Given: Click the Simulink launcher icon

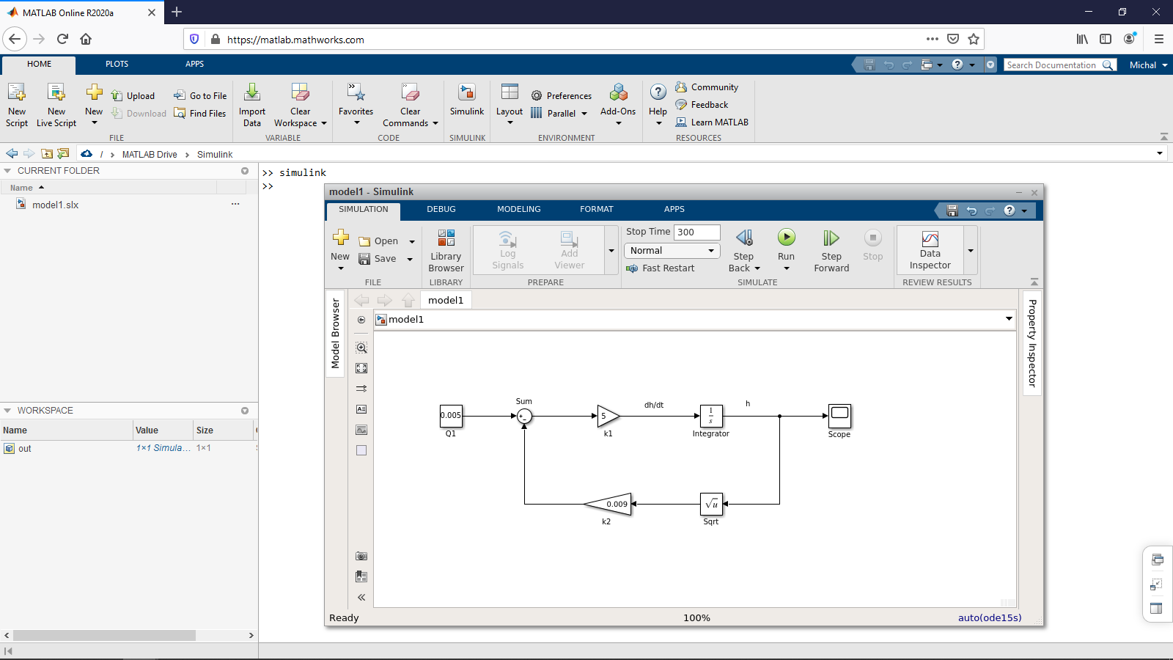Looking at the screenshot, I should (467, 92).
